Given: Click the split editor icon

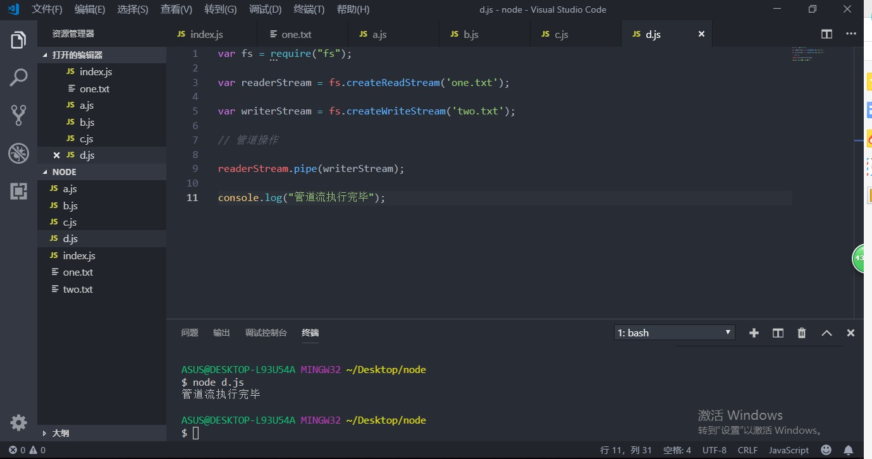Looking at the screenshot, I should point(826,34).
